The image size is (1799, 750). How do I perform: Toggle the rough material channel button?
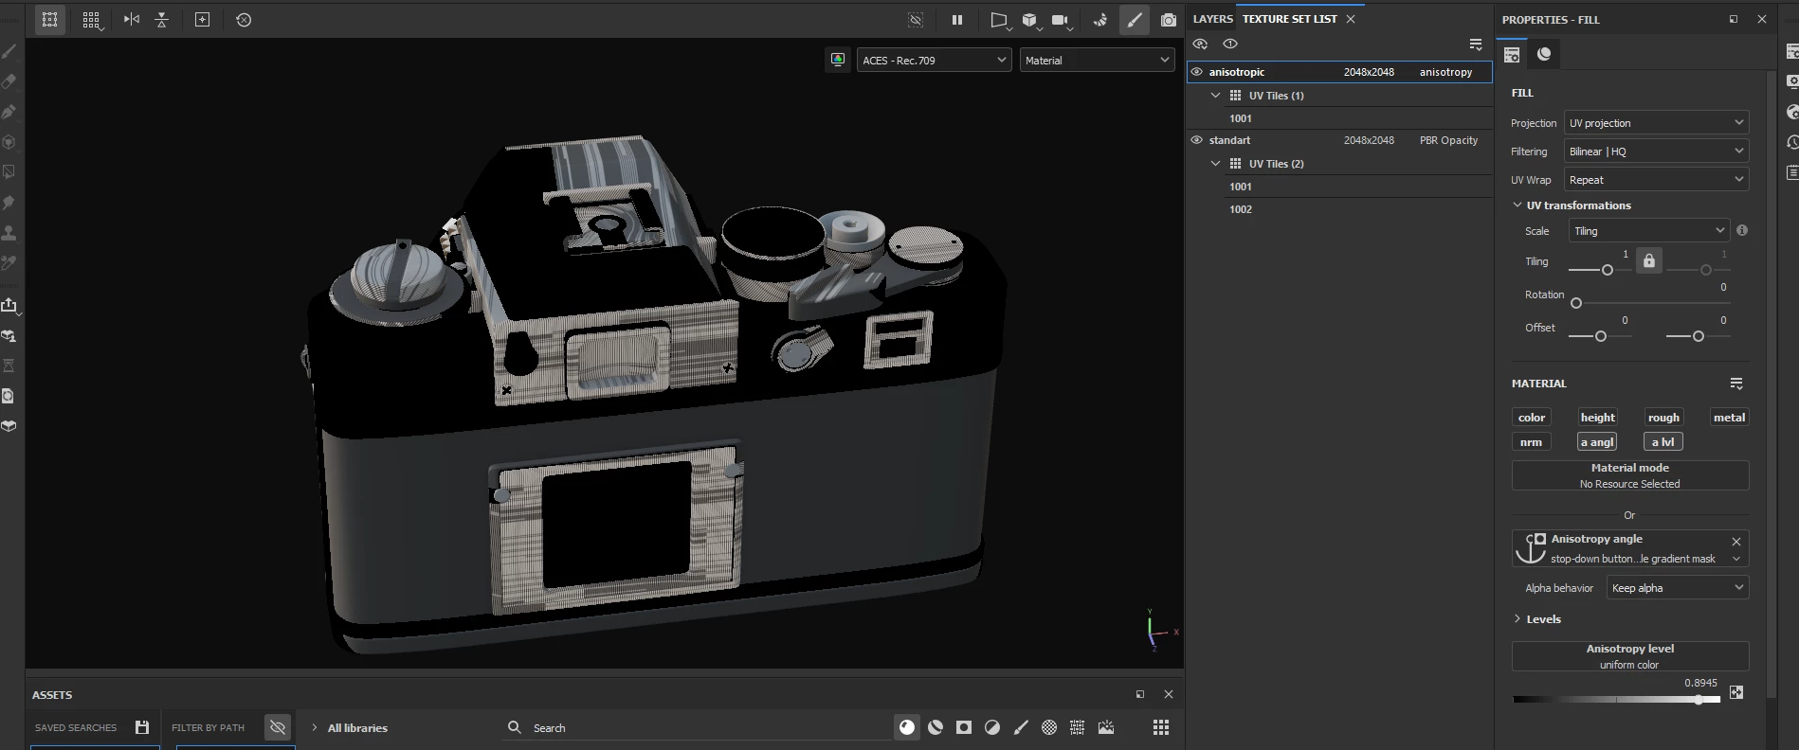point(1663,418)
